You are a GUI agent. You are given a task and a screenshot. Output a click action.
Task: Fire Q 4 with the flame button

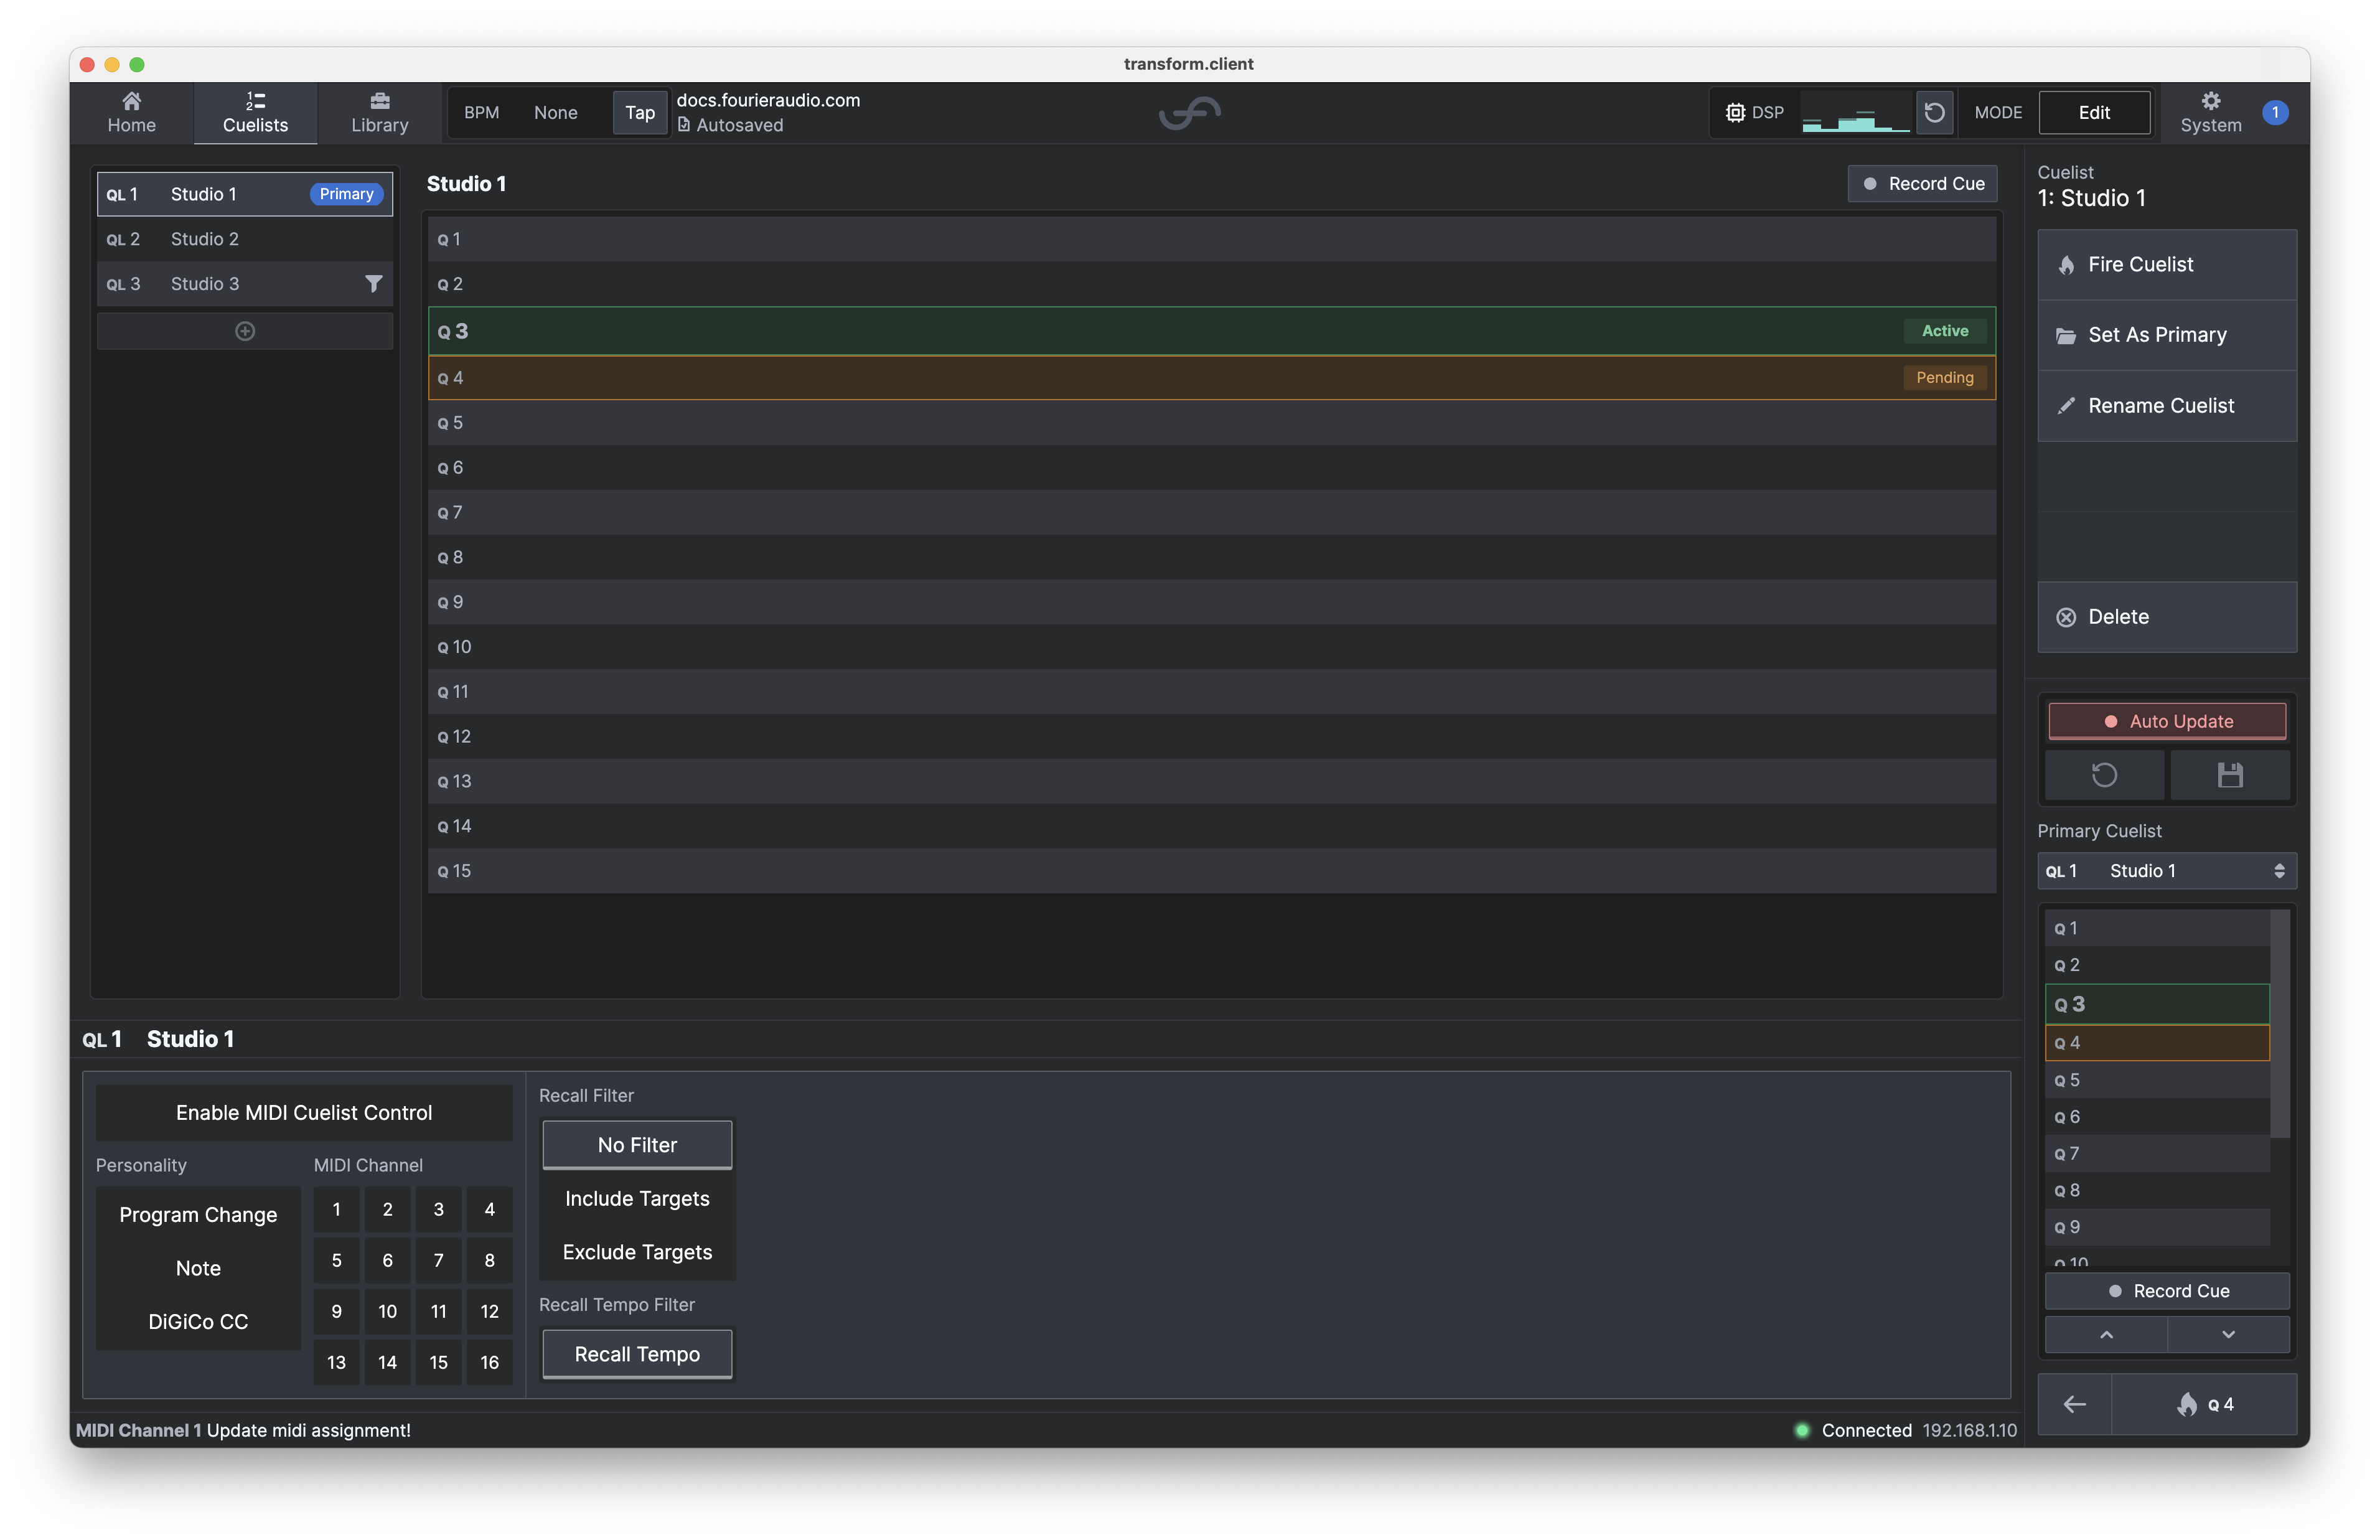tap(2204, 1404)
